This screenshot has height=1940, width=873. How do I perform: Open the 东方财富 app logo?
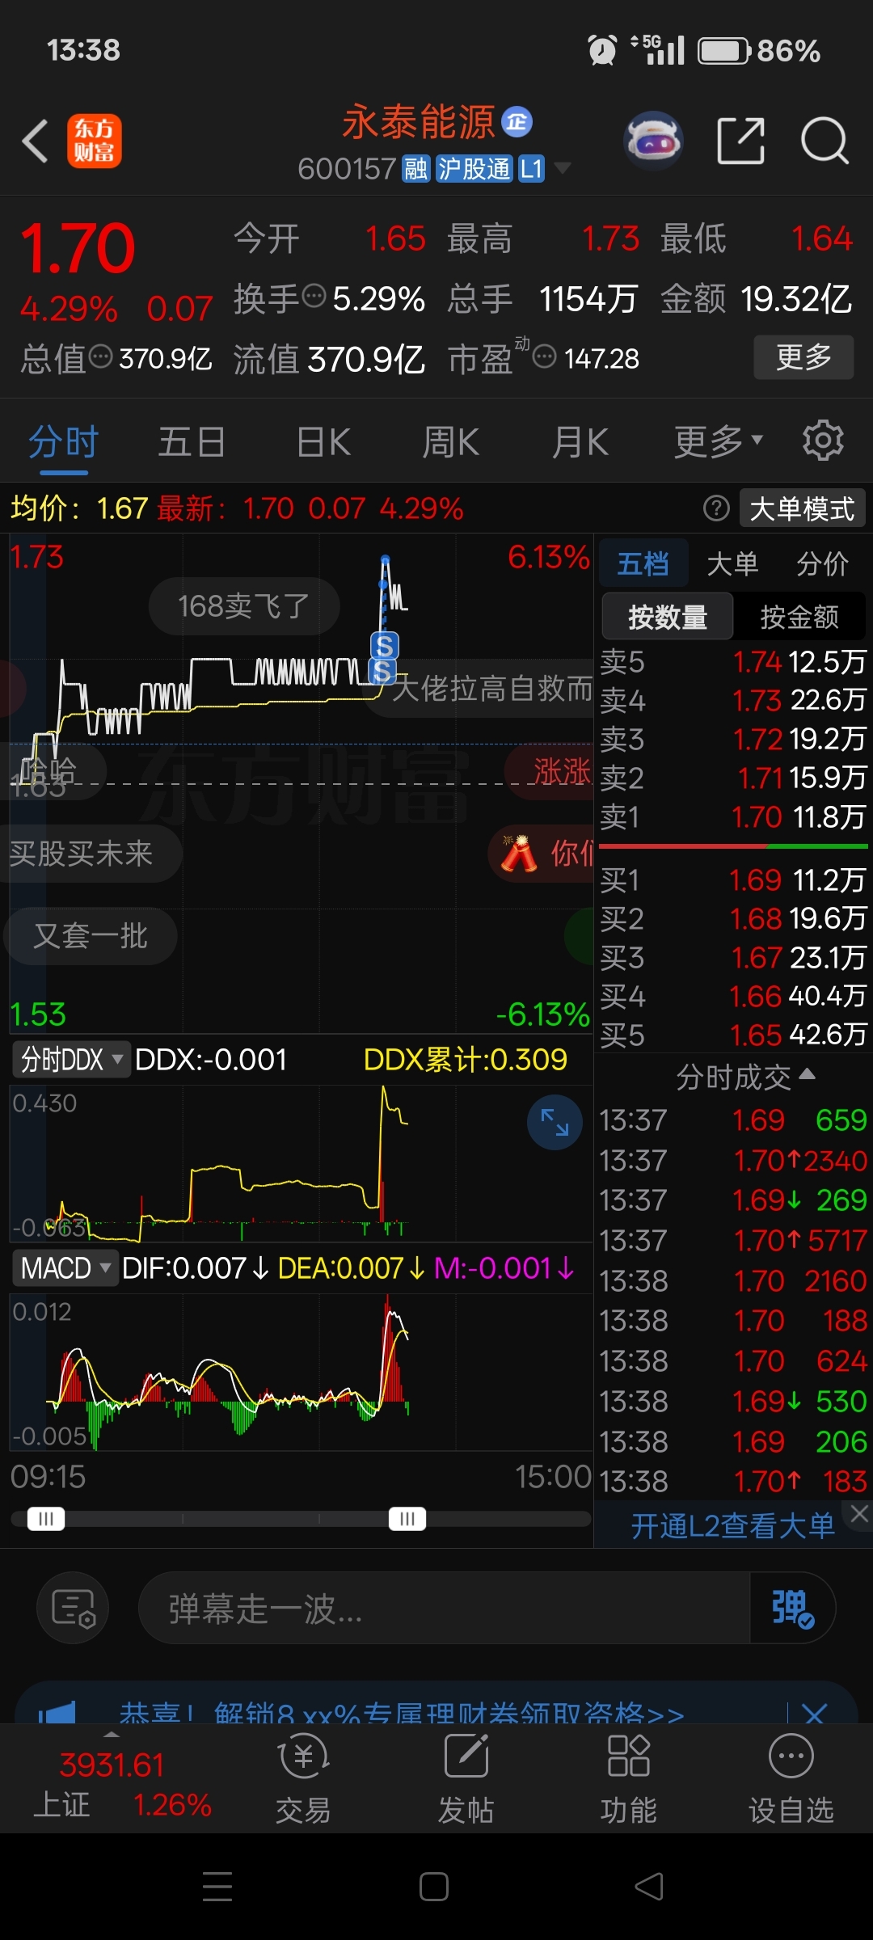point(94,141)
